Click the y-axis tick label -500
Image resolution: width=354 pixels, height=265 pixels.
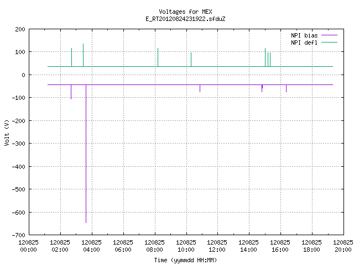(x=18, y=189)
